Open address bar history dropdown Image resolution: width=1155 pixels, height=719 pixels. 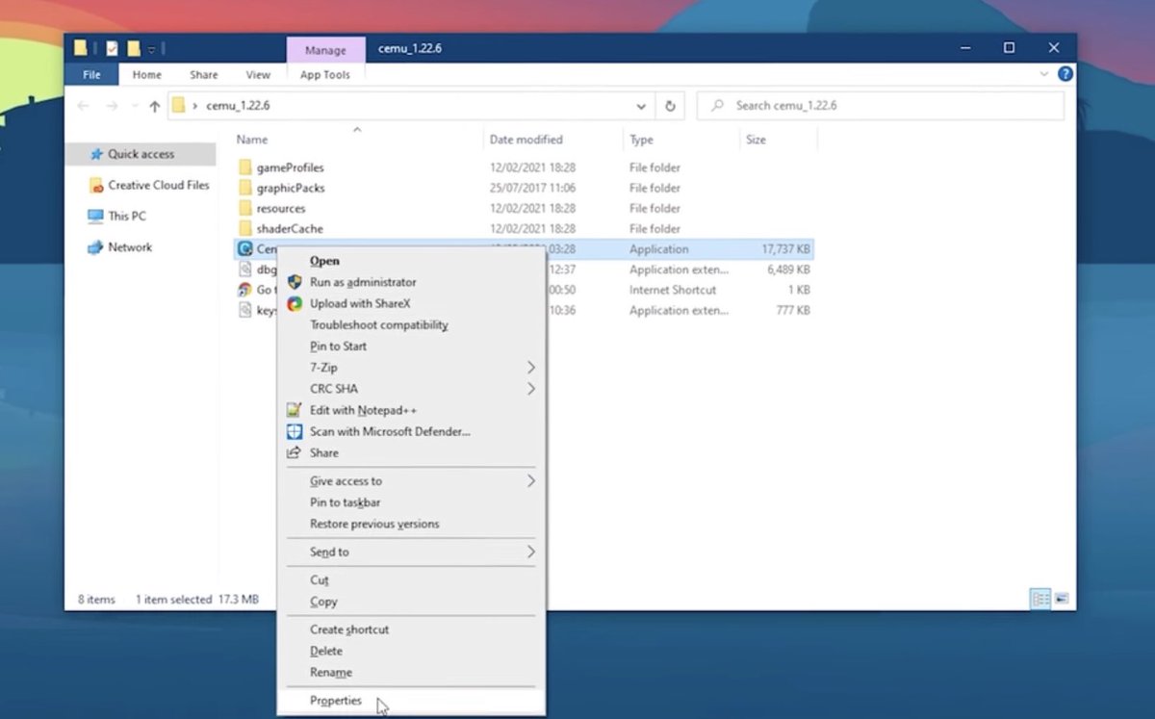642,106
